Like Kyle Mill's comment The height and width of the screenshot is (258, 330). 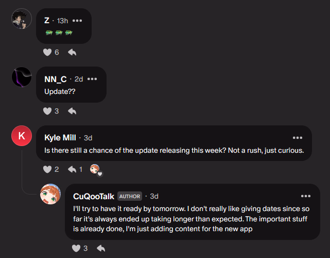point(47,169)
